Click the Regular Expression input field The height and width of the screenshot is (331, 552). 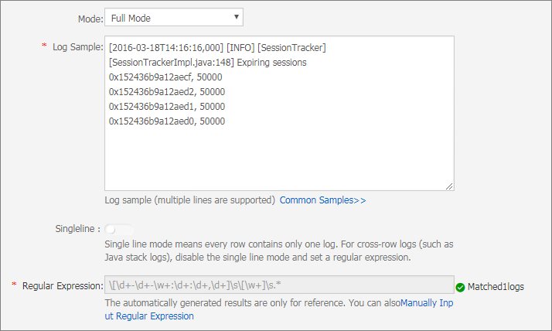coord(279,285)
